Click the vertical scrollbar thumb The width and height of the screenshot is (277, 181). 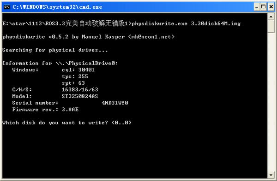pos(271,26)
